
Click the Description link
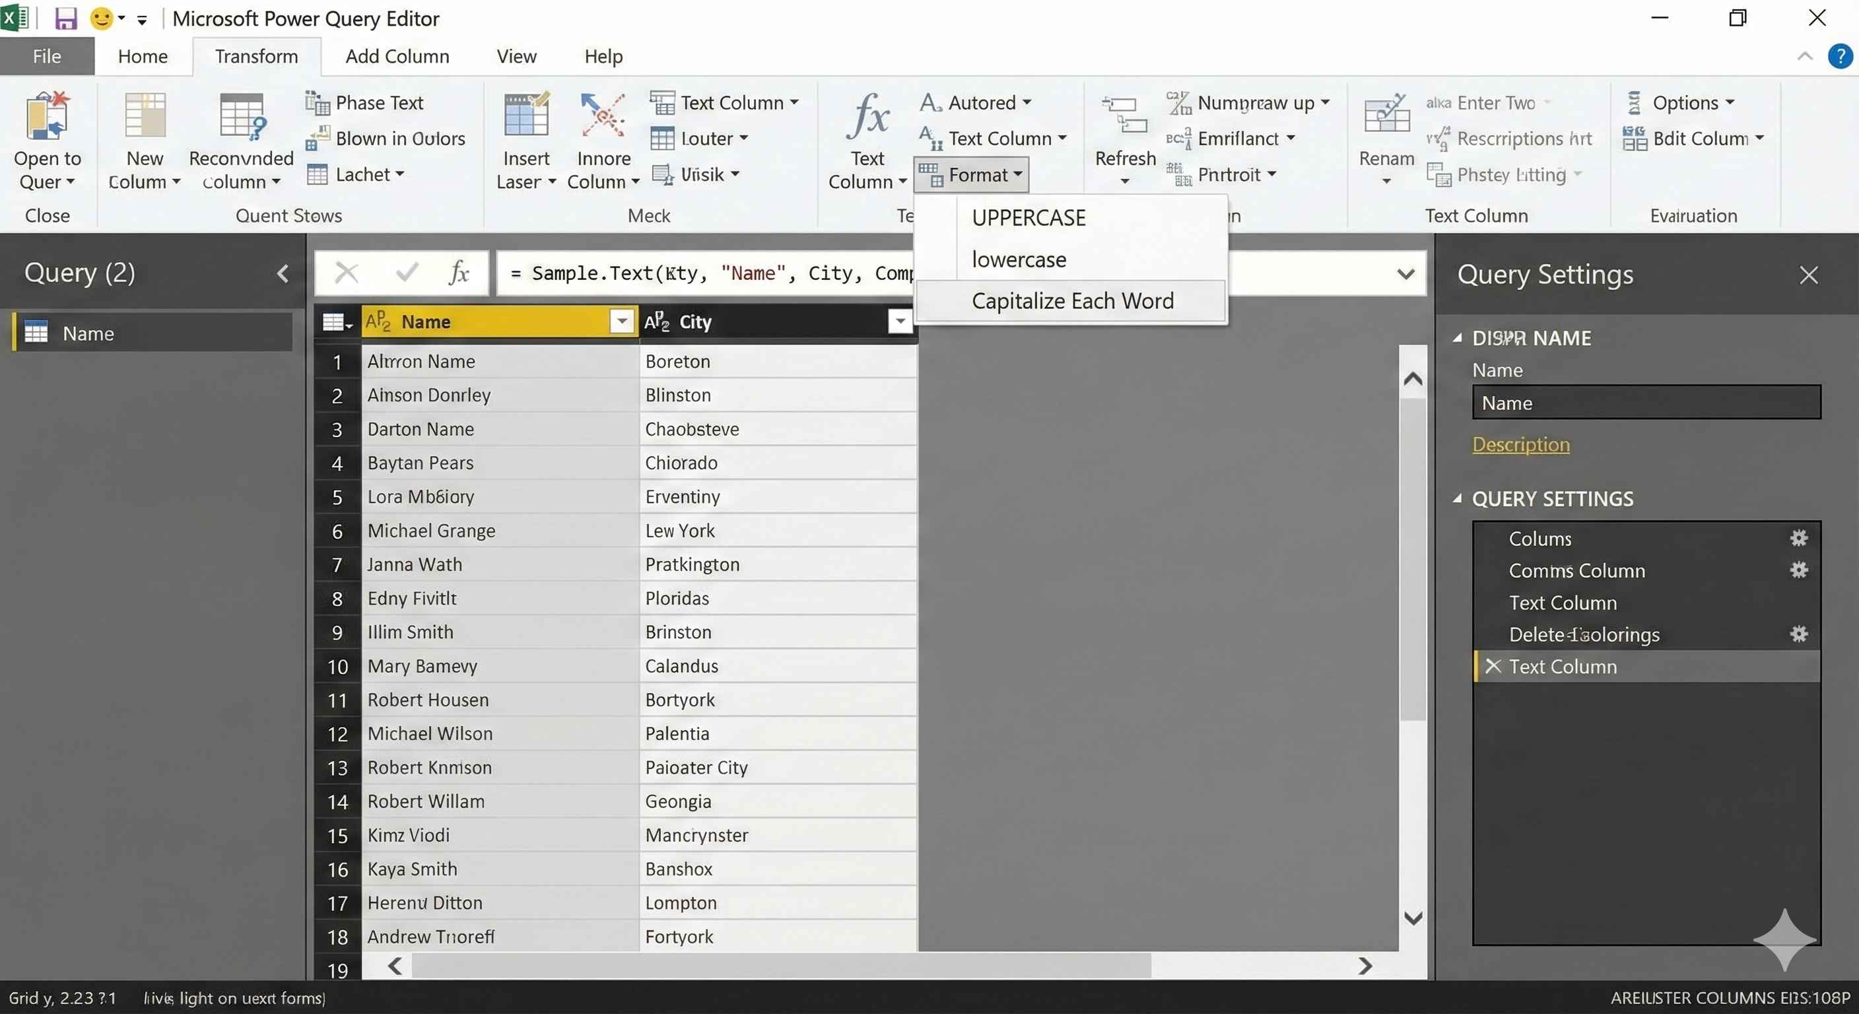pos(1520,444)
